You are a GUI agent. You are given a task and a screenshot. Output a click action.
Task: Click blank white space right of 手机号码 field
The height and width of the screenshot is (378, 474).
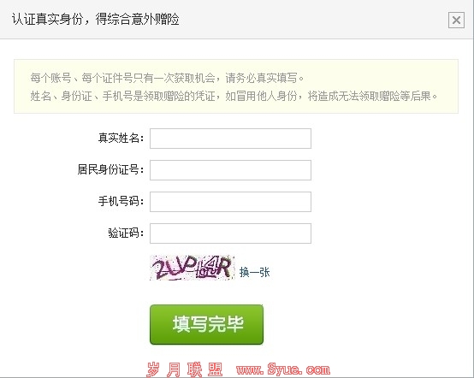click(x=390, y=202)
